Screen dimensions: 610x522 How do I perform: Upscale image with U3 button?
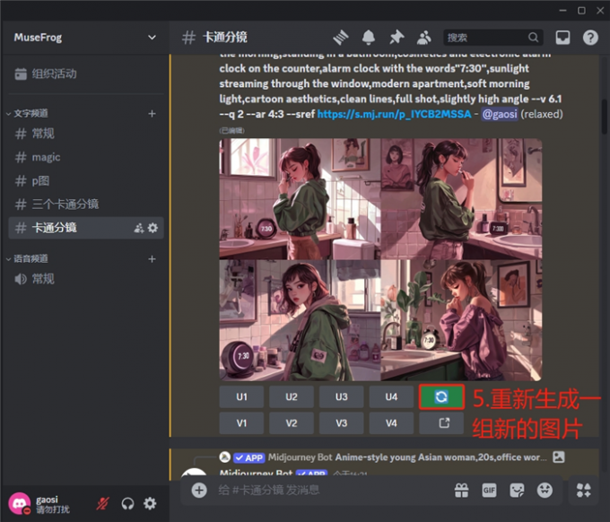341,396
